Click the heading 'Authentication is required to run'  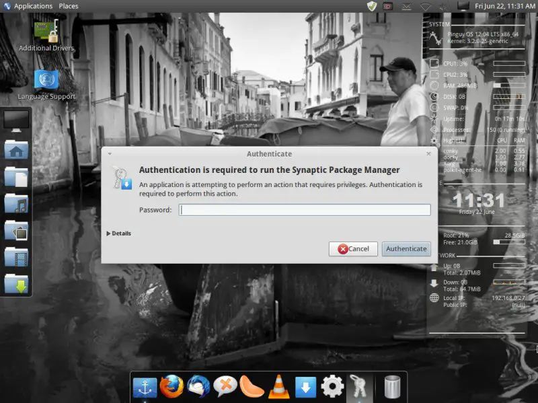pos(270,170)
